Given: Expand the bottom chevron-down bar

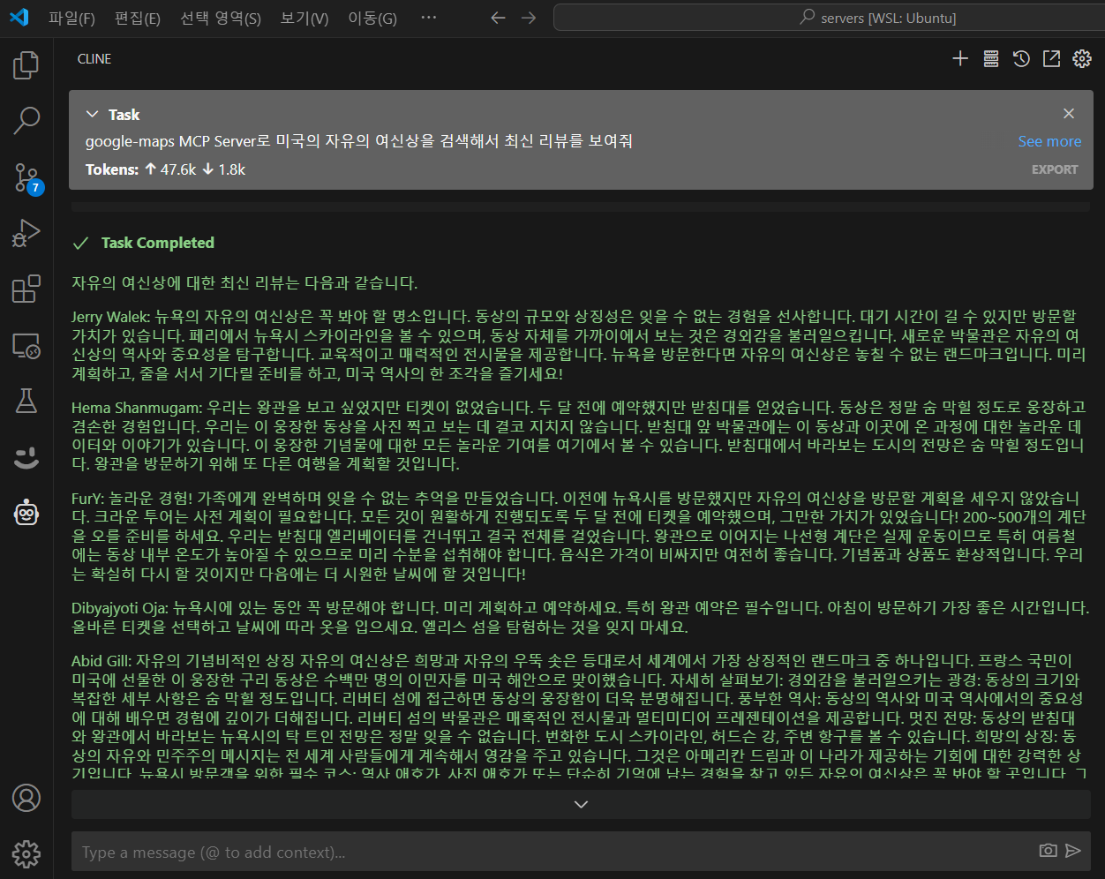Looking at the screenshot, I should click(581, 804).
